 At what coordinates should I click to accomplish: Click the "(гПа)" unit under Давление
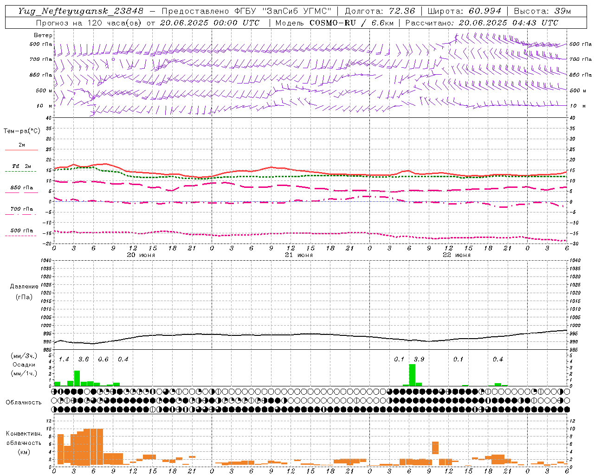tap(24, 297)
